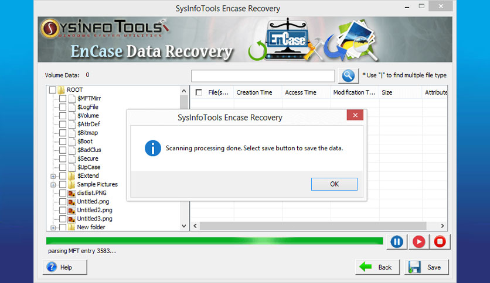The image size is (490, 283).
Task: Select $Volume in the tree
Action: click(x=88, y=116)
